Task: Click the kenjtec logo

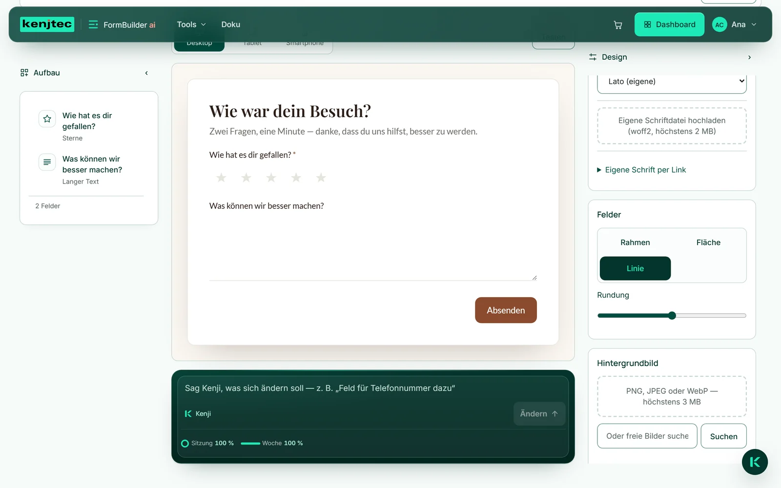Action: point(47,24)
